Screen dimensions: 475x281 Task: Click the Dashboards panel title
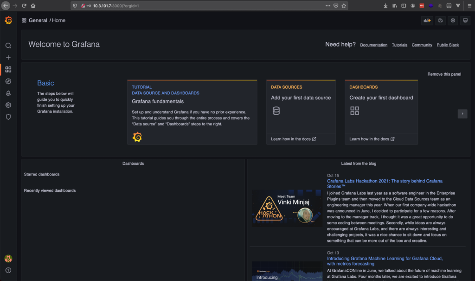point(133,163)
